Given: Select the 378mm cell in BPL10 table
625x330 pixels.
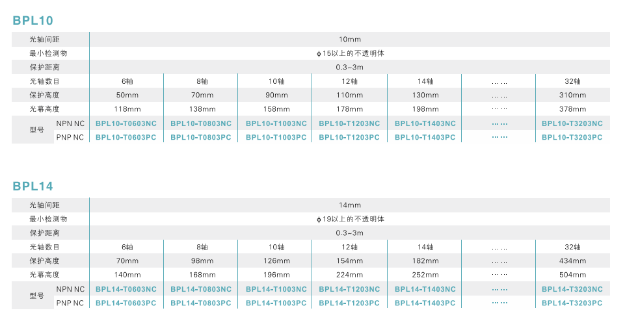Looking at the screenshot, I should point(572,109).
